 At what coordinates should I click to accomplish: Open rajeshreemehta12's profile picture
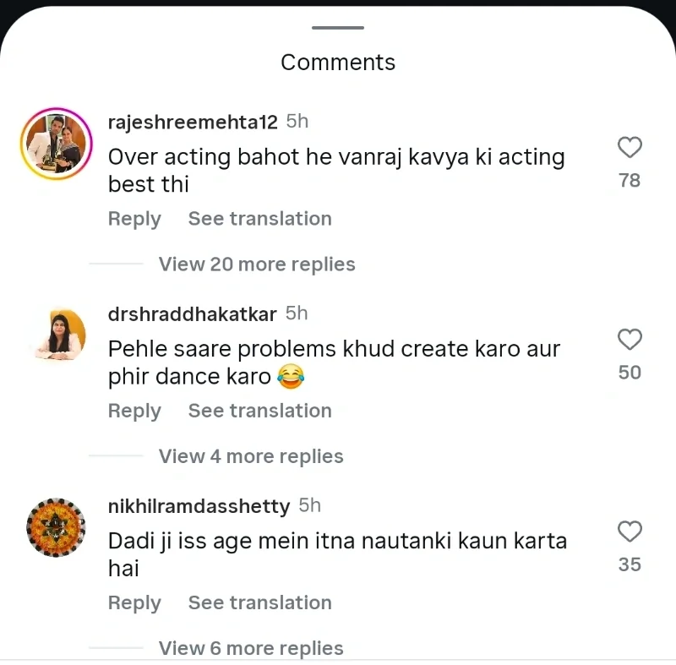click(x=57, y=144)
